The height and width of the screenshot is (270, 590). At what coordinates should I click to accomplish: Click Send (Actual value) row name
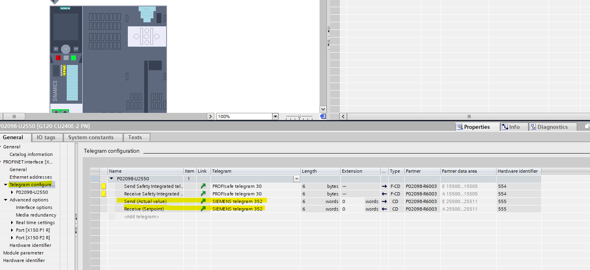[145, 201]
